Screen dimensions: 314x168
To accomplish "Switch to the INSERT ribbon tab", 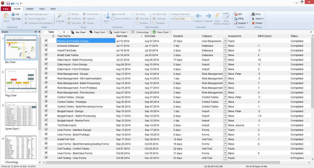I will tap(30, 9).
